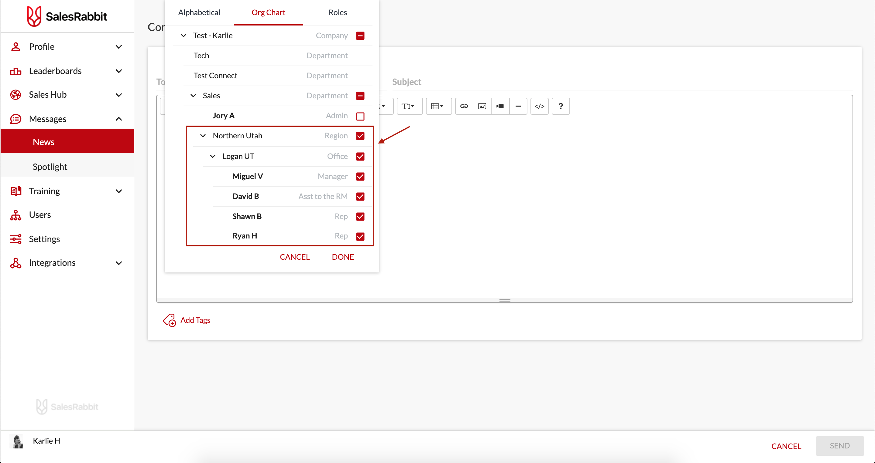875x463 pixels.
Task: Click the Subject input field
Action: 622,82
